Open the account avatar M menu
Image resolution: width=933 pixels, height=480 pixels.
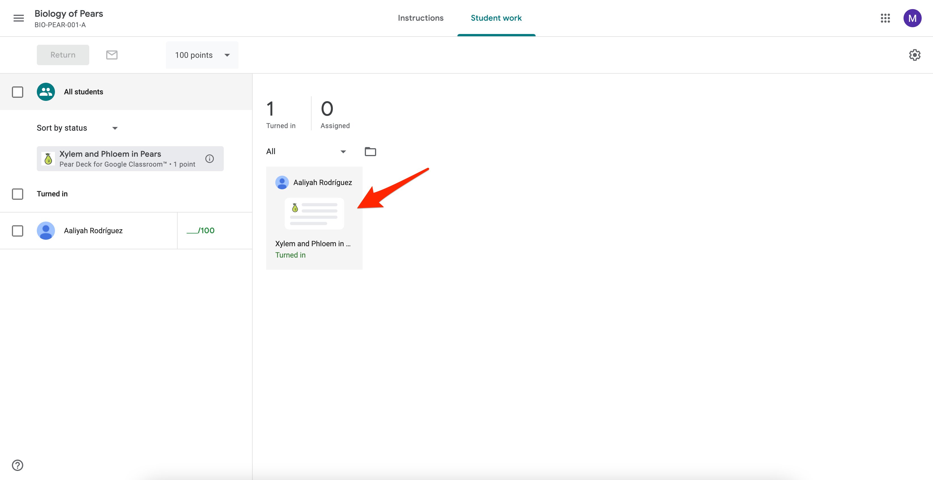(x=912, y=18)
